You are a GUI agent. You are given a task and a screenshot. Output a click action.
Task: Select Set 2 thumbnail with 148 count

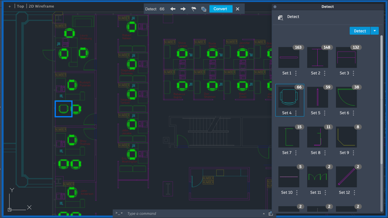click(x=317, y=57)
